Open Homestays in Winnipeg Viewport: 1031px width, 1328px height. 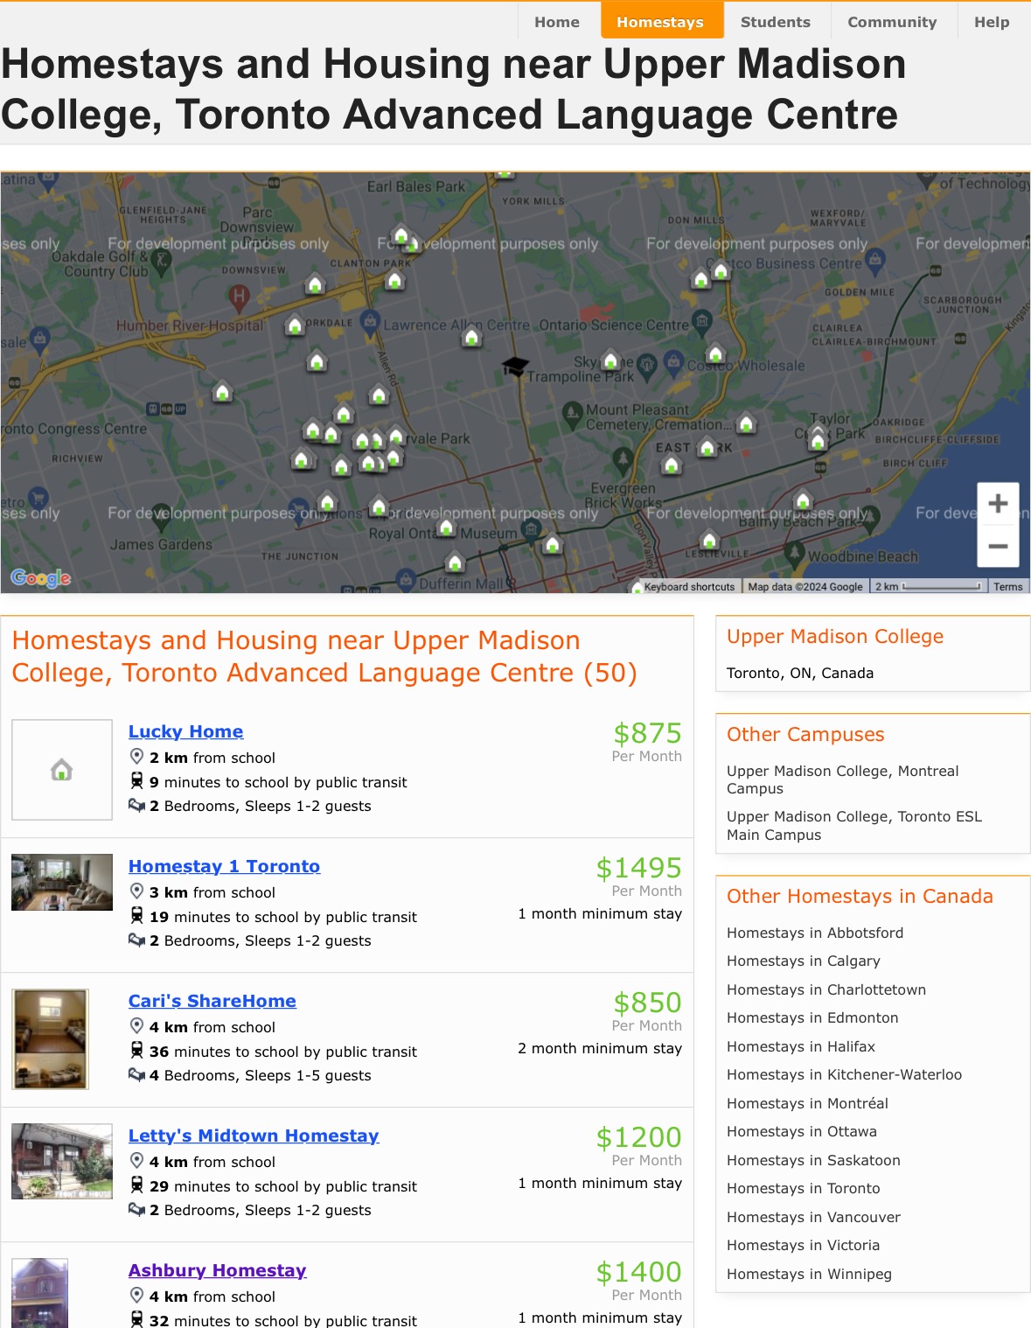point(809,1274)
